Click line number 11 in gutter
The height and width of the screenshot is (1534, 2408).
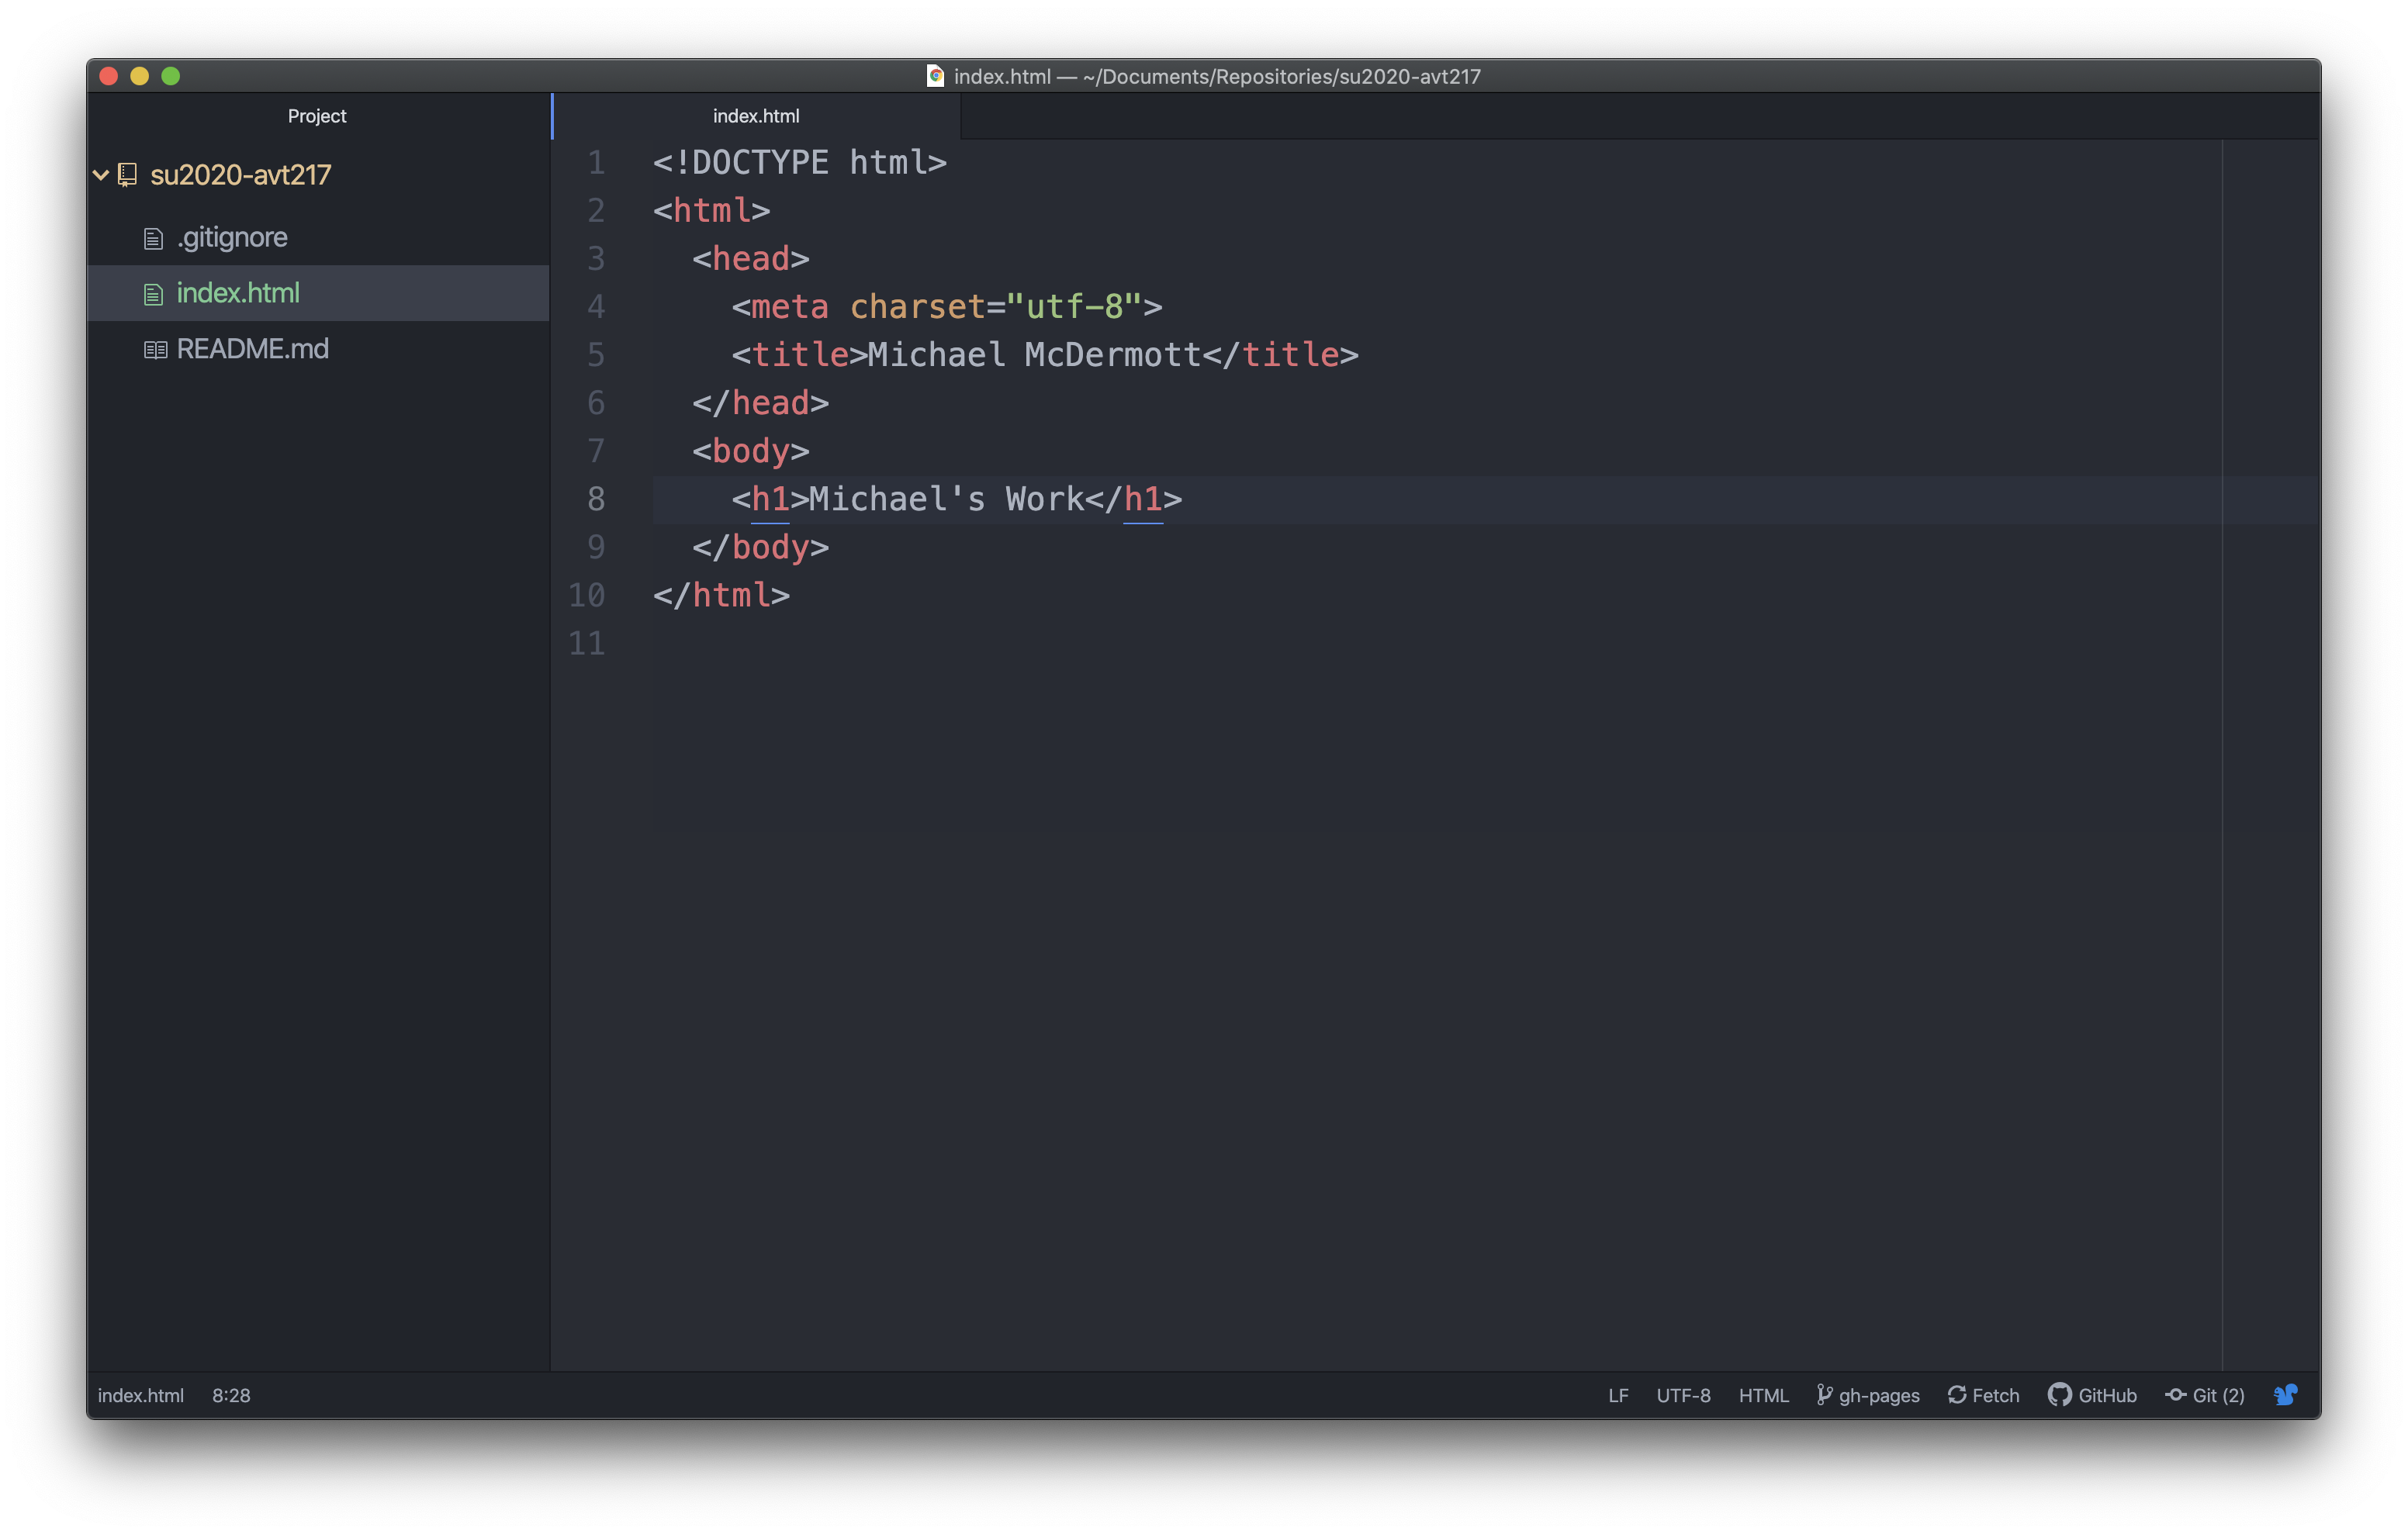point(587,643)
